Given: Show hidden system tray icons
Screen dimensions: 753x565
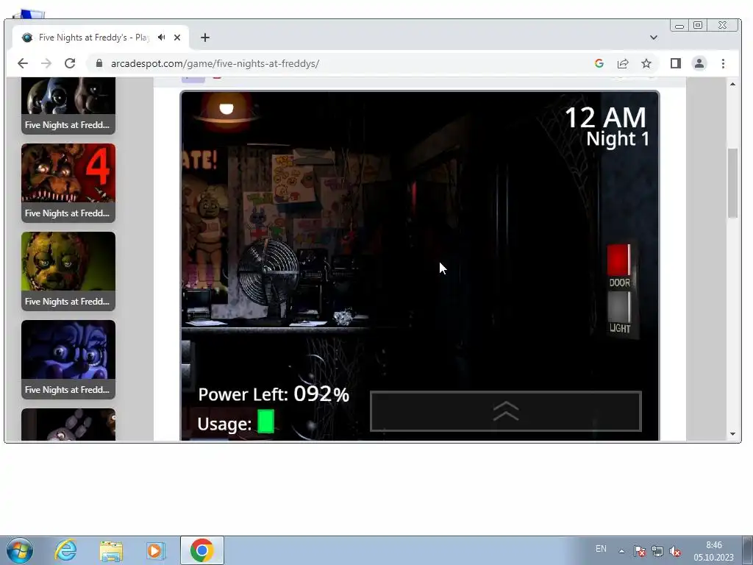Looking at the screenshot, I should [x=621, y=551].
